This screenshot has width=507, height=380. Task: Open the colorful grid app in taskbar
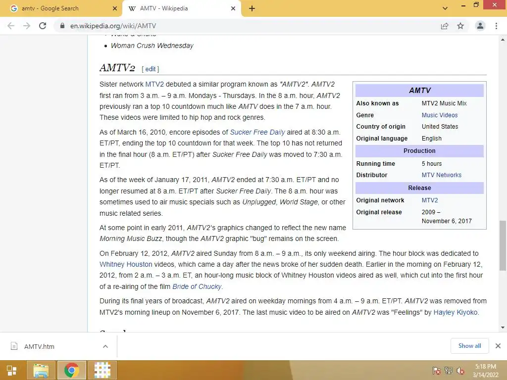pos(102,370)
